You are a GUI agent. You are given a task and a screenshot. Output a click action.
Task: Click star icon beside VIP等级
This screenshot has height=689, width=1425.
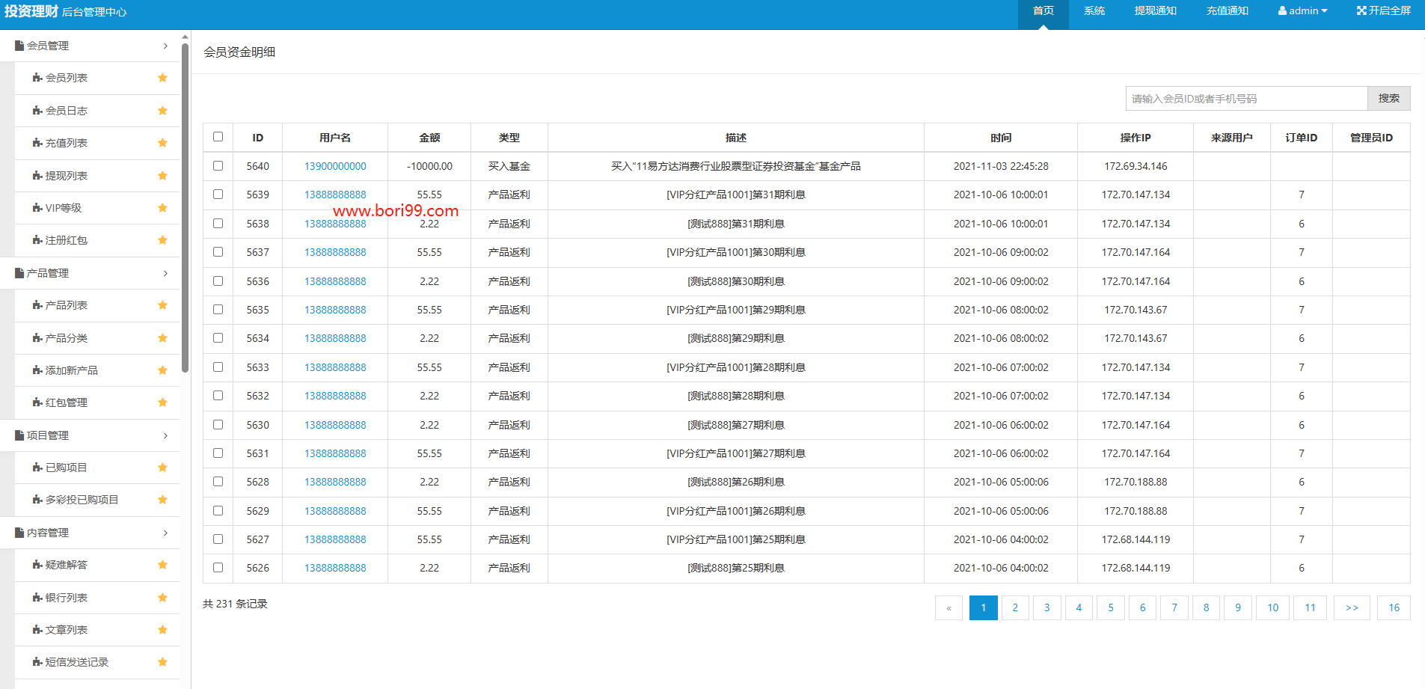pos(162,208)
